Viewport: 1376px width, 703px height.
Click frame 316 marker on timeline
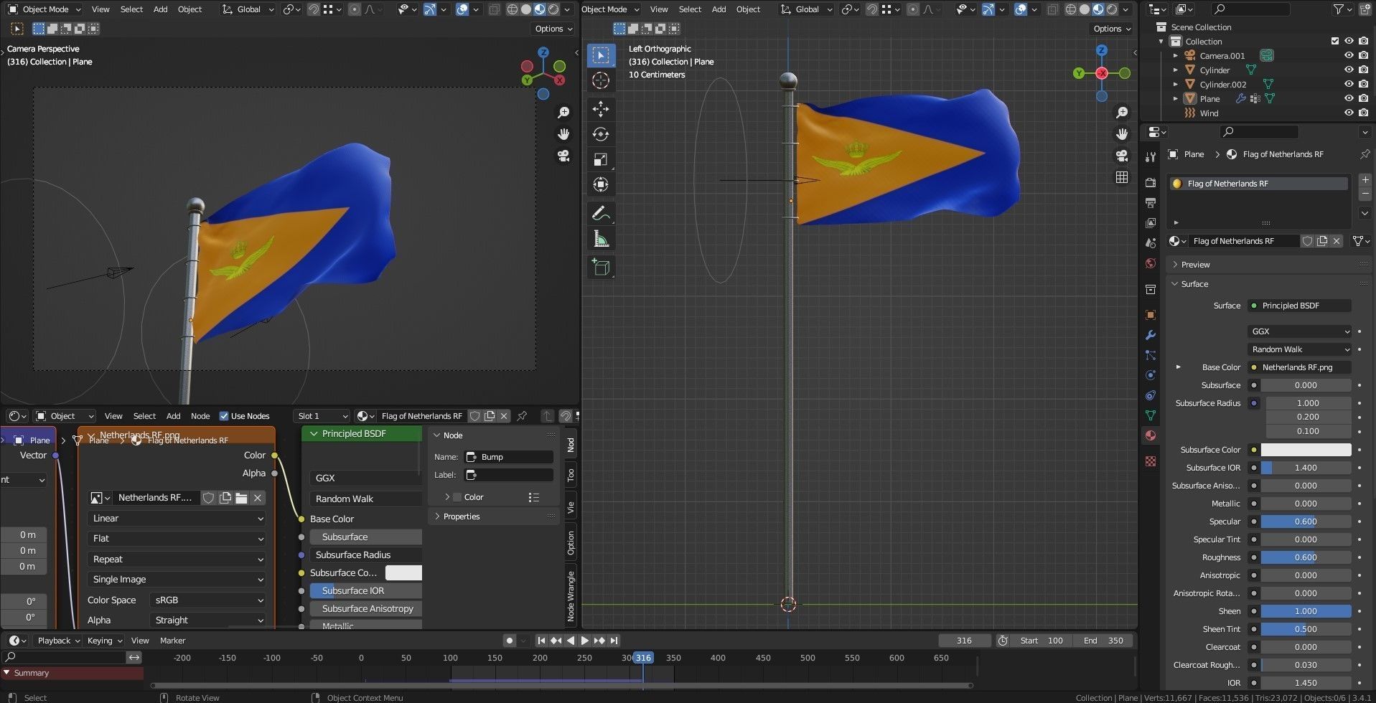pos(642,658)
